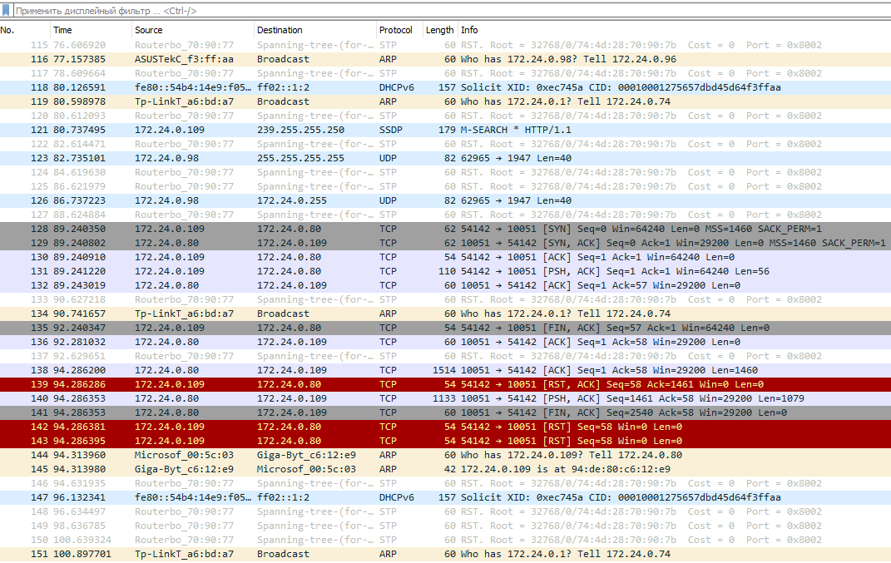Select the red RST, ACK packet 139

tap(333, 383)
